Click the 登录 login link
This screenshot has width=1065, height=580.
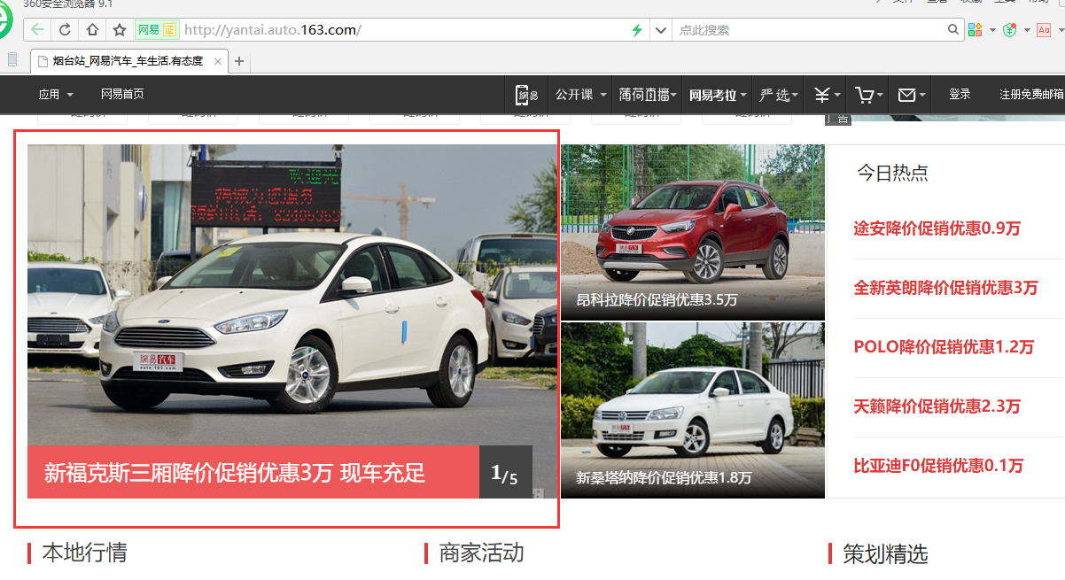[960, 94]
